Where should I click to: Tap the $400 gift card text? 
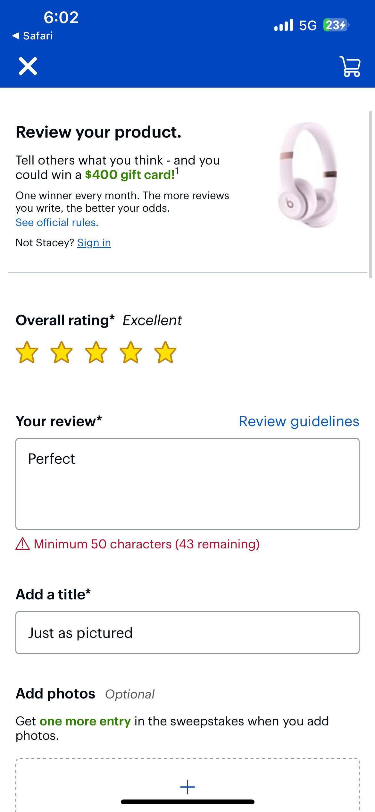point(130,175)
